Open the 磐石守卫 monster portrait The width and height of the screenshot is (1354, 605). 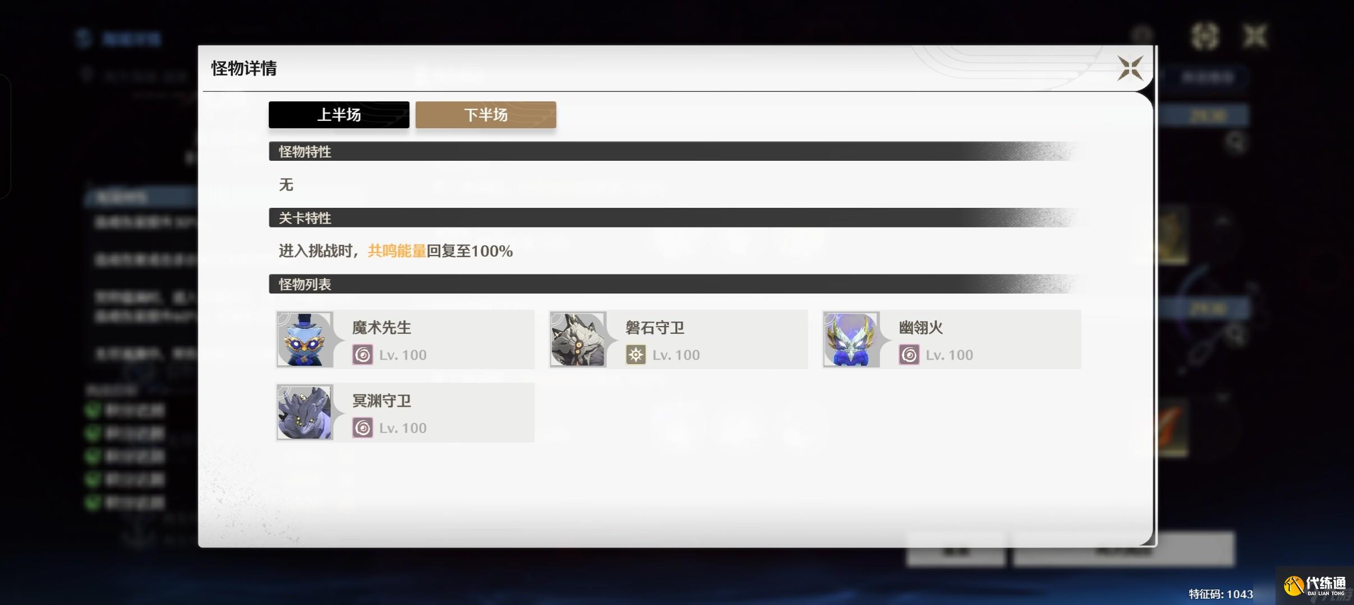(x=578, y=339)
